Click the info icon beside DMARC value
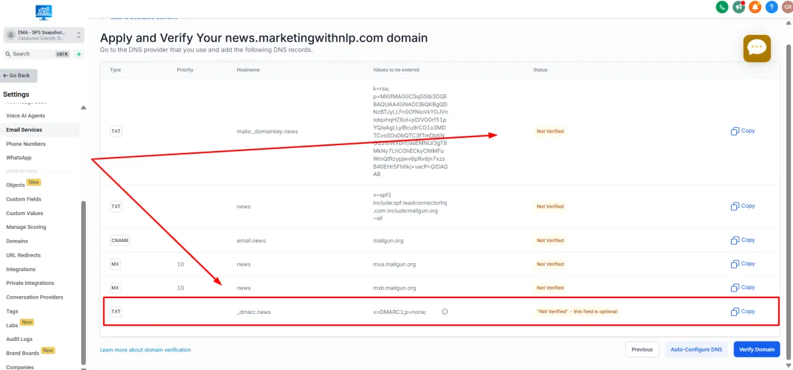This screenshot has width=793, height=370. [445, 311]
